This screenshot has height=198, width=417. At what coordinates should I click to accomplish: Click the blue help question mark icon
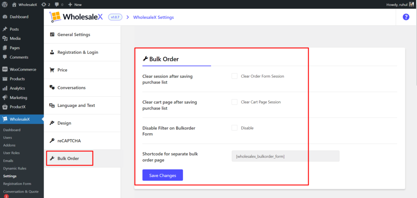click(x=406, y=17)
